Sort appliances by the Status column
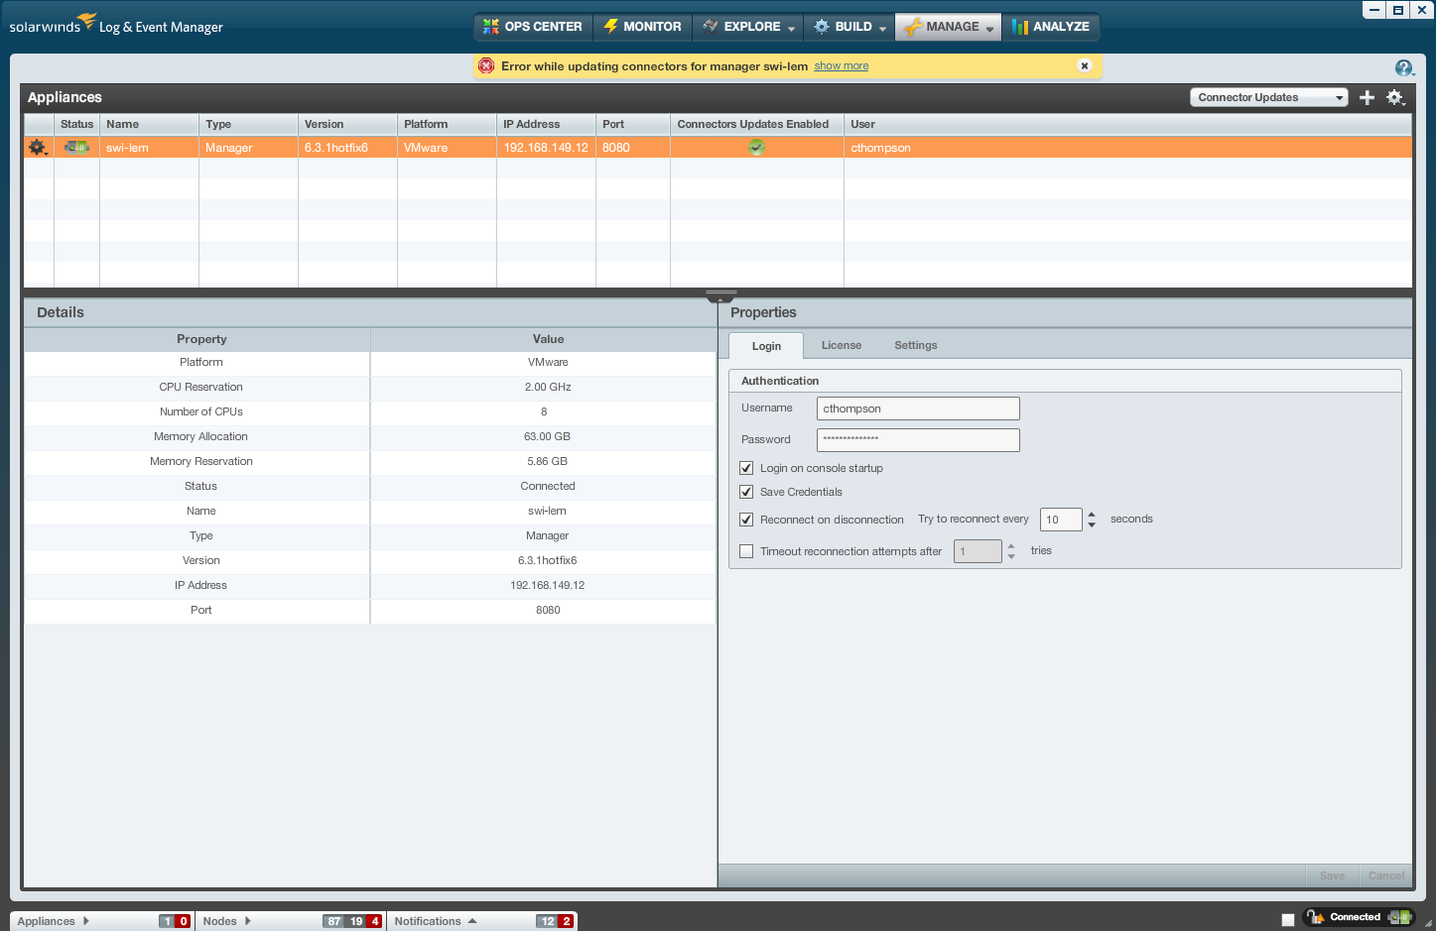1436x931 pixels. click(x=76, y=124)
